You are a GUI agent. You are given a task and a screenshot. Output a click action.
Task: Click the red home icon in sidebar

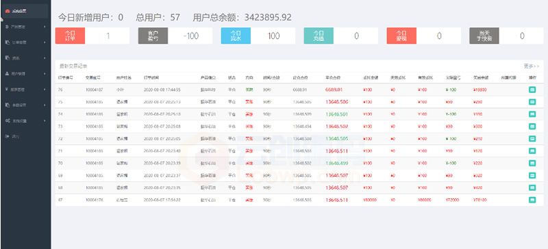pyautogui.click(x=8, y=11)
